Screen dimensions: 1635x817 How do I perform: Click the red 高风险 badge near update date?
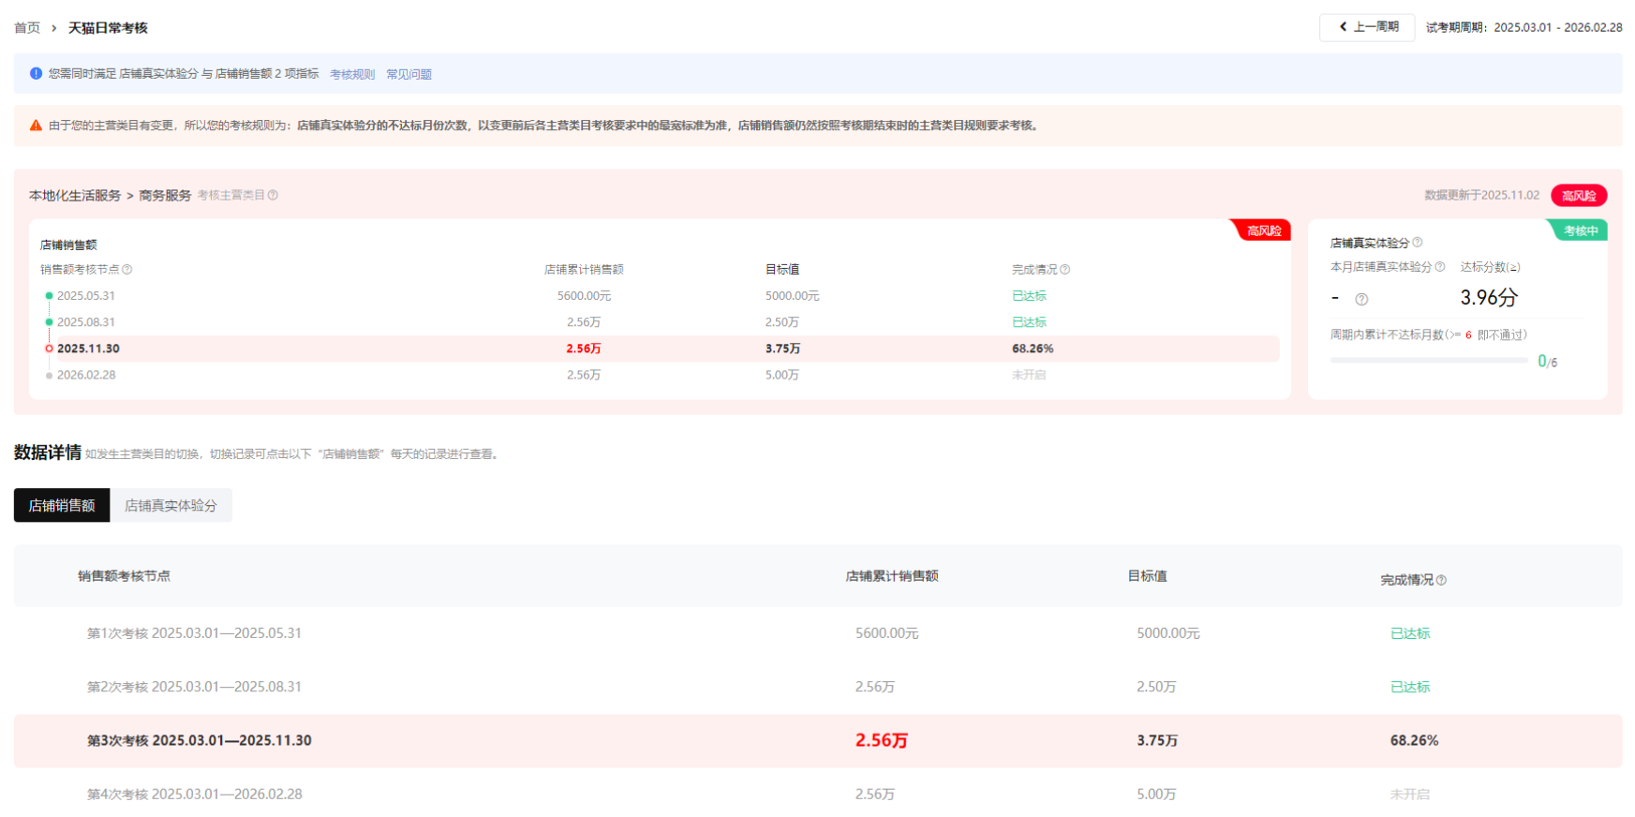(x=1579, y=196)
